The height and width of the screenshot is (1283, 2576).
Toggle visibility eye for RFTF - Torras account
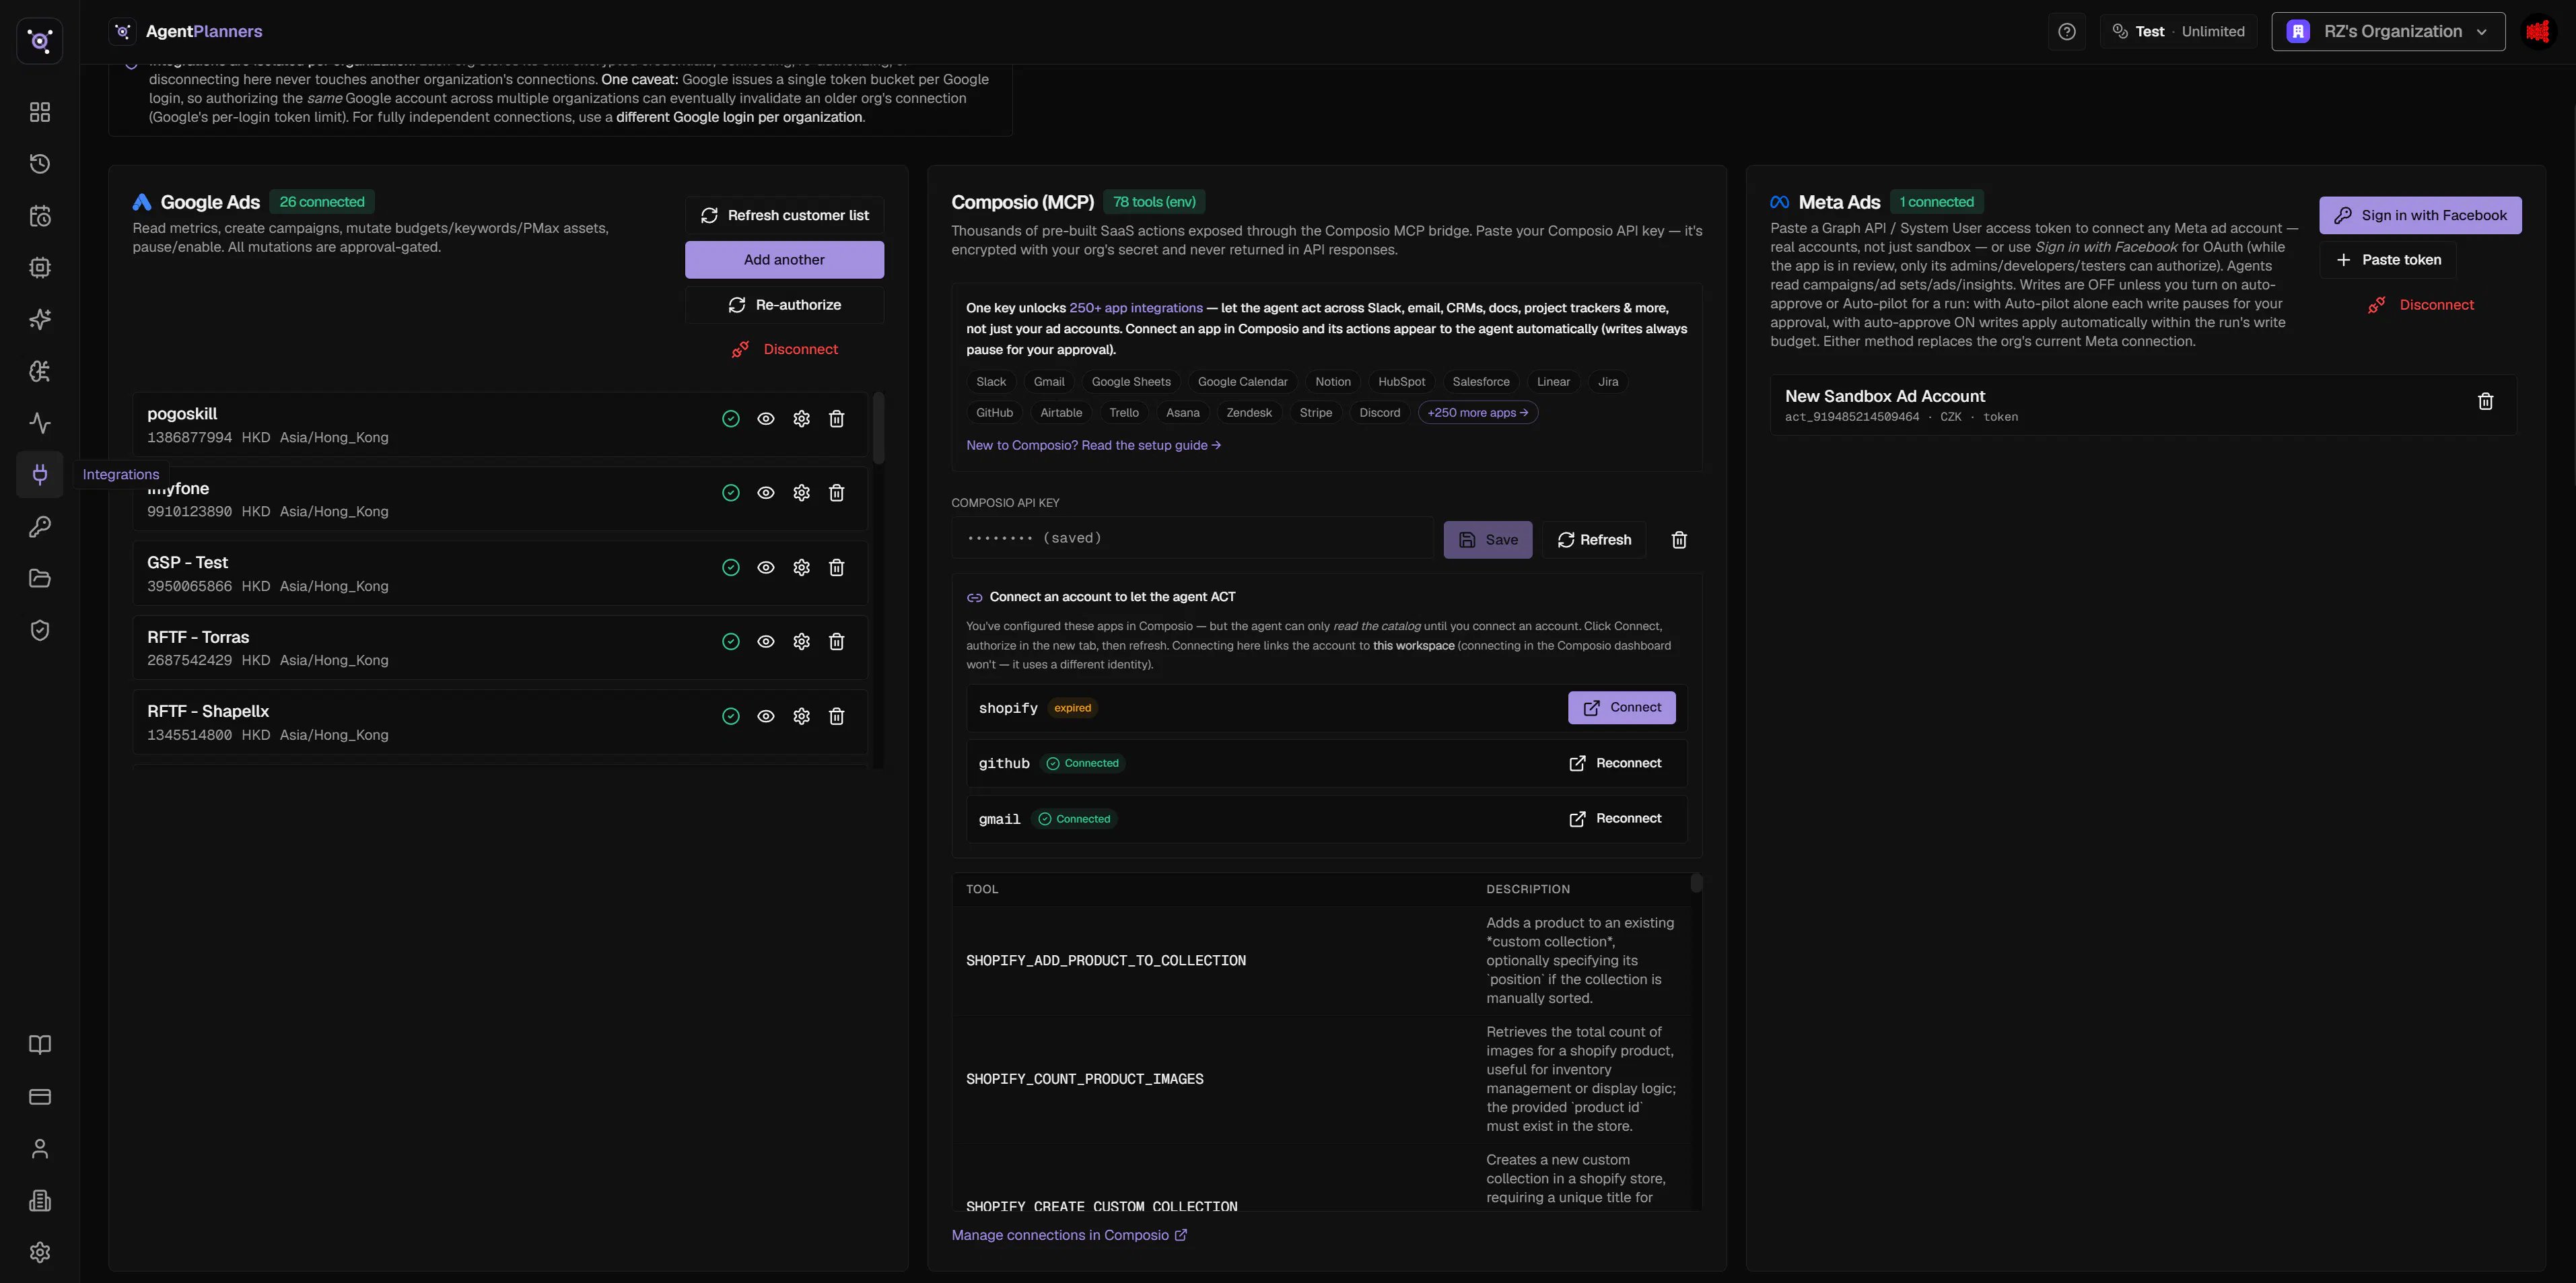[x=766, y=642]
